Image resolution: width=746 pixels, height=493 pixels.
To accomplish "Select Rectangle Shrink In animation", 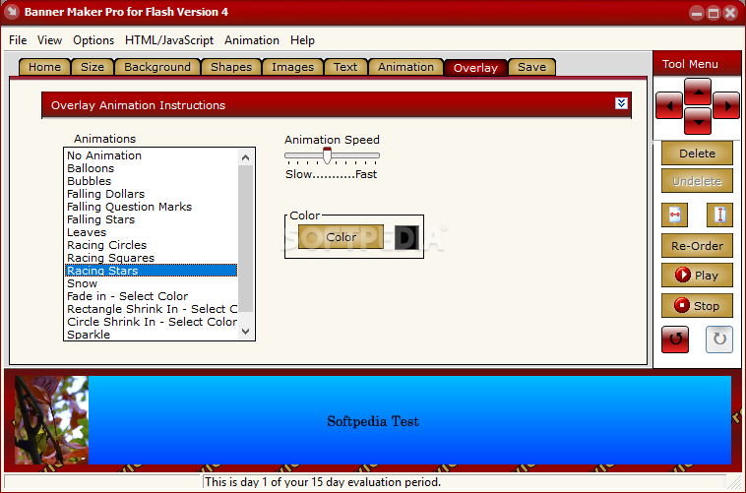I will (x=151, y=309).
